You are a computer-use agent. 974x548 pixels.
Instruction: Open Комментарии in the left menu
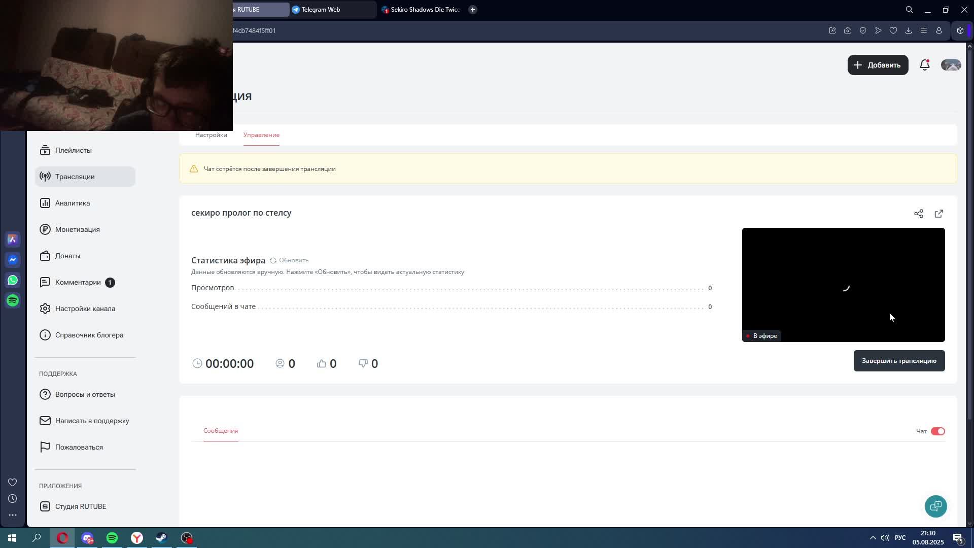click(x=78, y=282)
